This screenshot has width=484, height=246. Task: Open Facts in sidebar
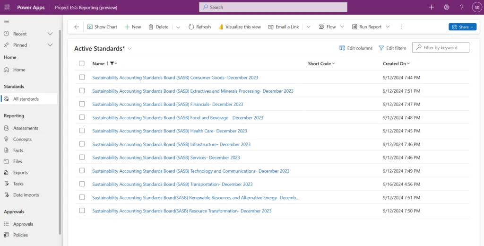tap(18, 150)
